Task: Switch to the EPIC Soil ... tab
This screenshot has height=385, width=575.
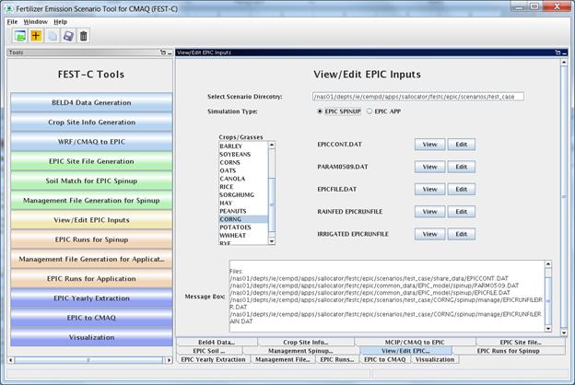Action: 209,351
